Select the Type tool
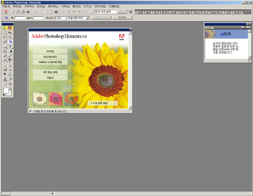This screenshot has height=196, width=253. click(x=10, y=47)
